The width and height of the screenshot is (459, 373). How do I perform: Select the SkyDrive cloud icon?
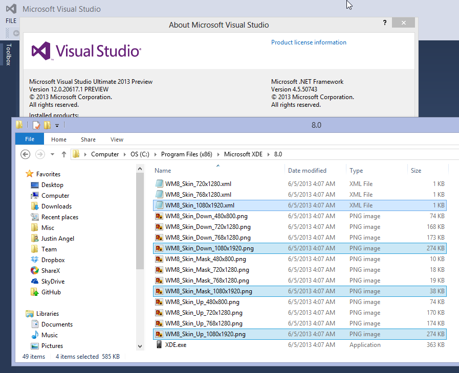(x=35, y=281)
